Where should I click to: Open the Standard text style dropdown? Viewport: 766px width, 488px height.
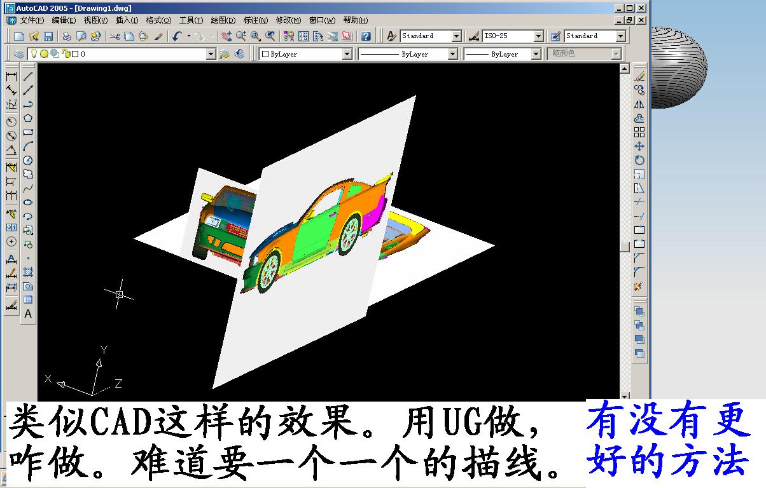(x=456, y=36)
